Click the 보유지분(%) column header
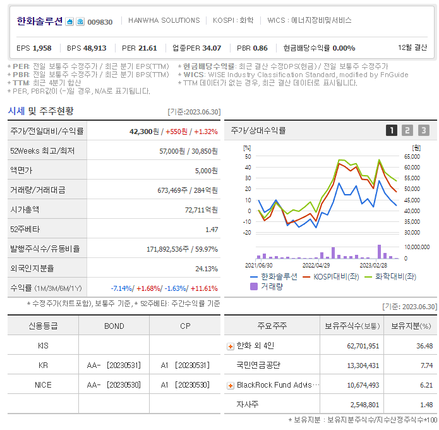 [x=411, y=326]
